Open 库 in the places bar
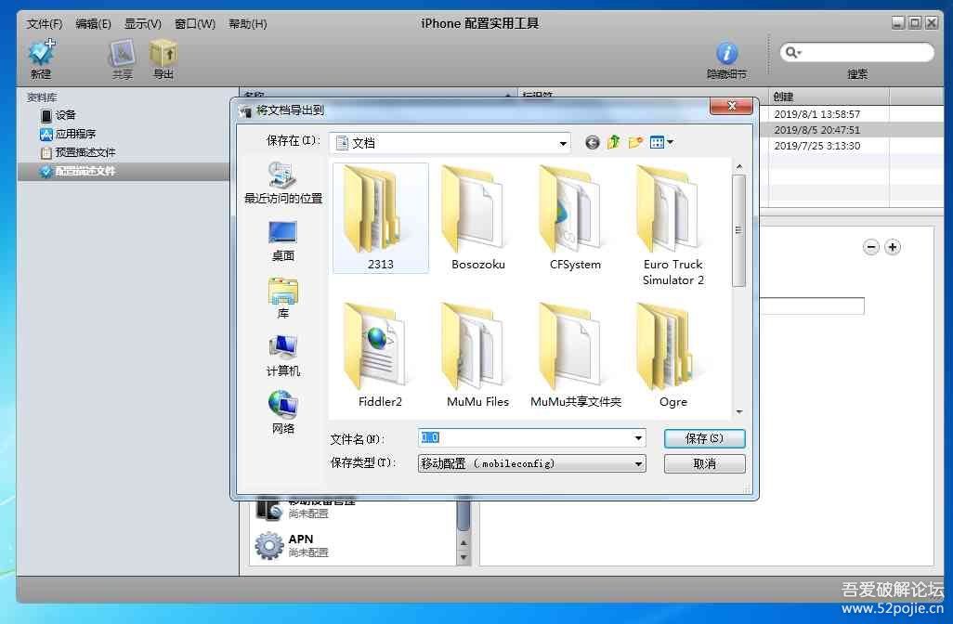953x624 pixels. [282, 298]
